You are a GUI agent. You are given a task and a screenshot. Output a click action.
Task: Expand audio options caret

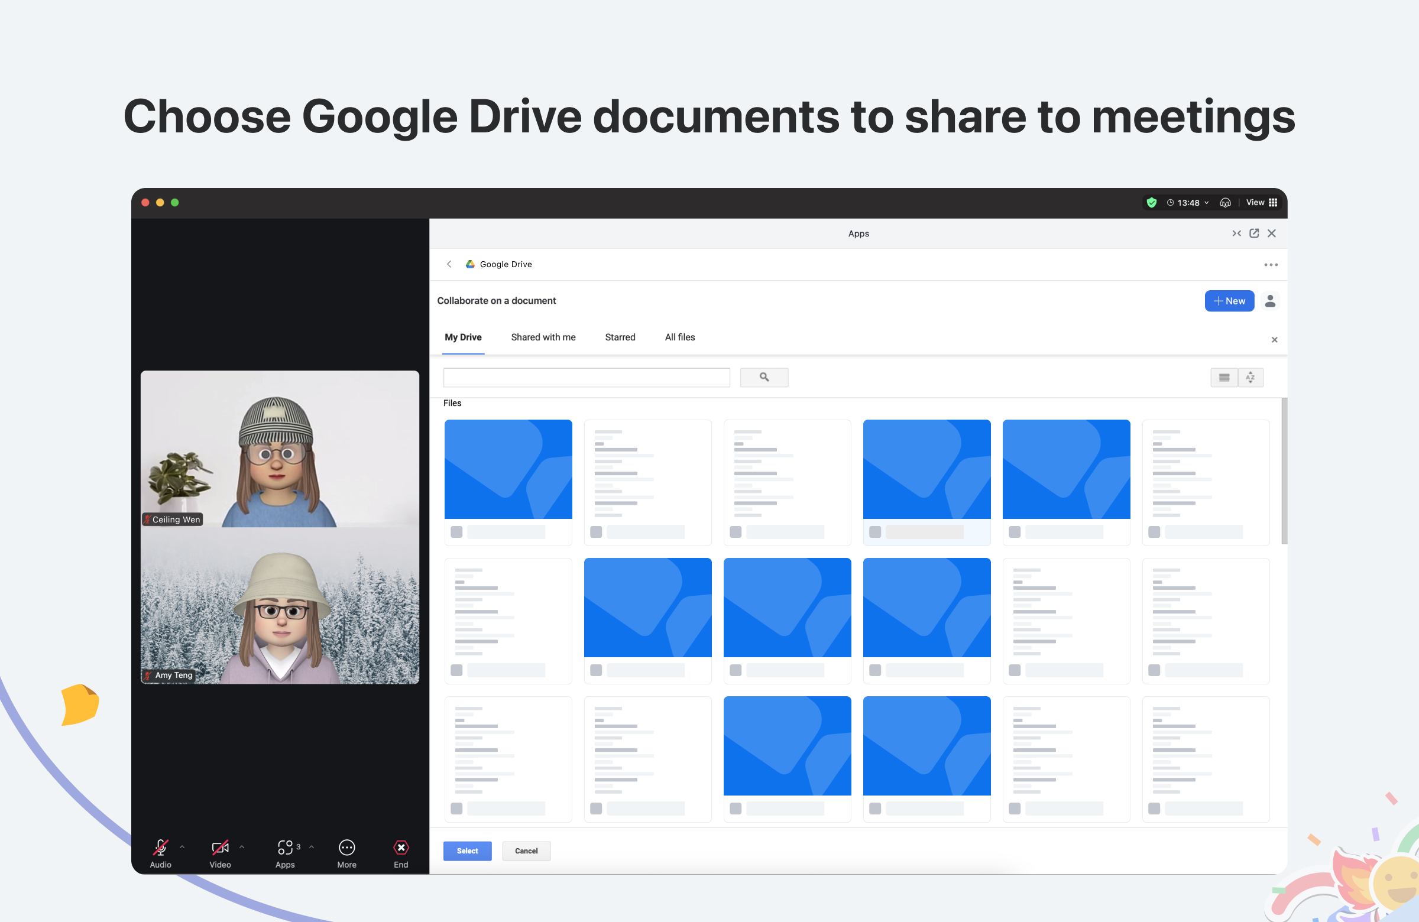pyautogui.click(x=183, y=846)
